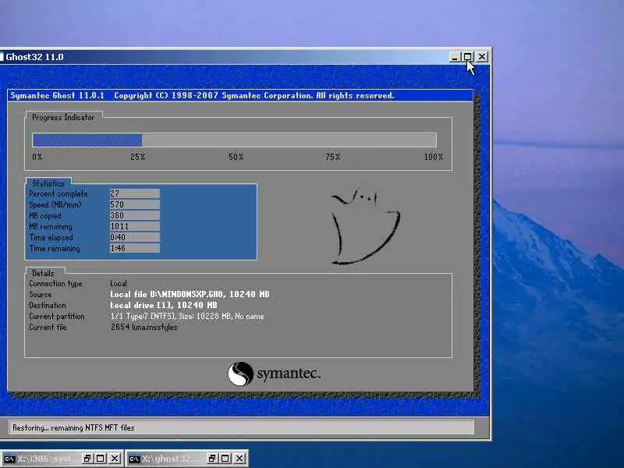Screen dimensions: 624x468
Task: Click the 50% progress mark label
Action: pyautogui.click(x=236, y=157)
